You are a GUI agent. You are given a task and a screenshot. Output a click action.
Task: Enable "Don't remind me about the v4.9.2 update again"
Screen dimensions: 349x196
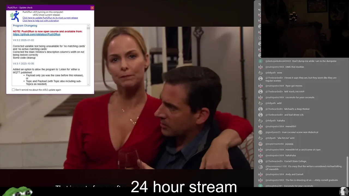click(13, 90)
